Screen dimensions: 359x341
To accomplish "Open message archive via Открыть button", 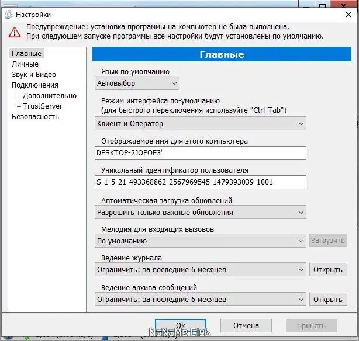I will [328, 299].
